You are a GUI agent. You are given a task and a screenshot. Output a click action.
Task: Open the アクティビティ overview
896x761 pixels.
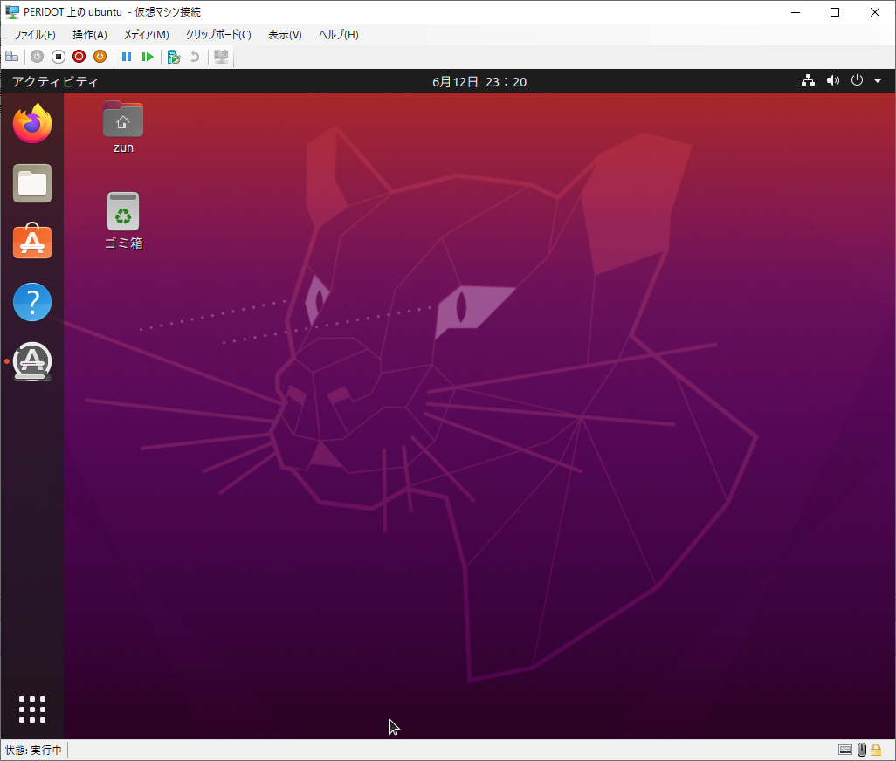click(55, 82)
